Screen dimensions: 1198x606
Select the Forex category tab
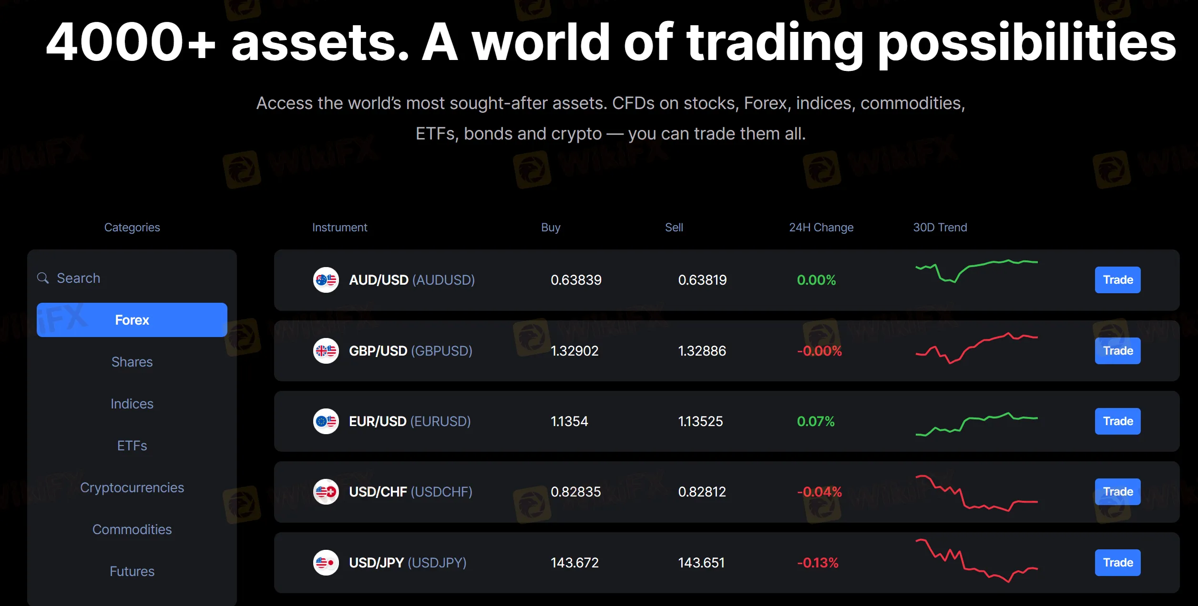tap(132, 320)
